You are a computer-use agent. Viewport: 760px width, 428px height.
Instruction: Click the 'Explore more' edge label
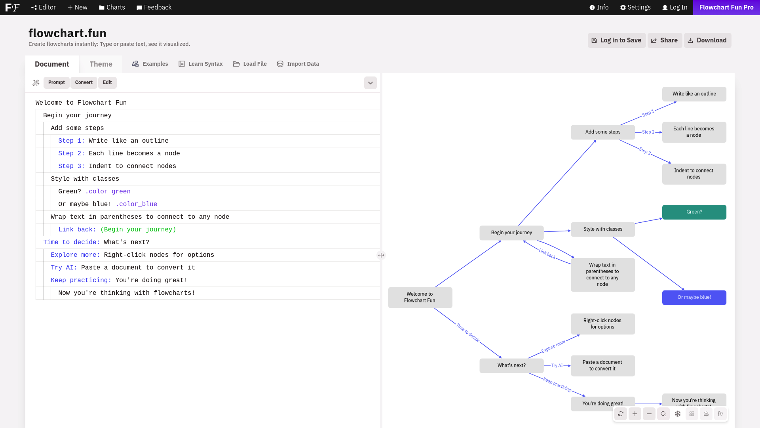[x=553, y=346]
